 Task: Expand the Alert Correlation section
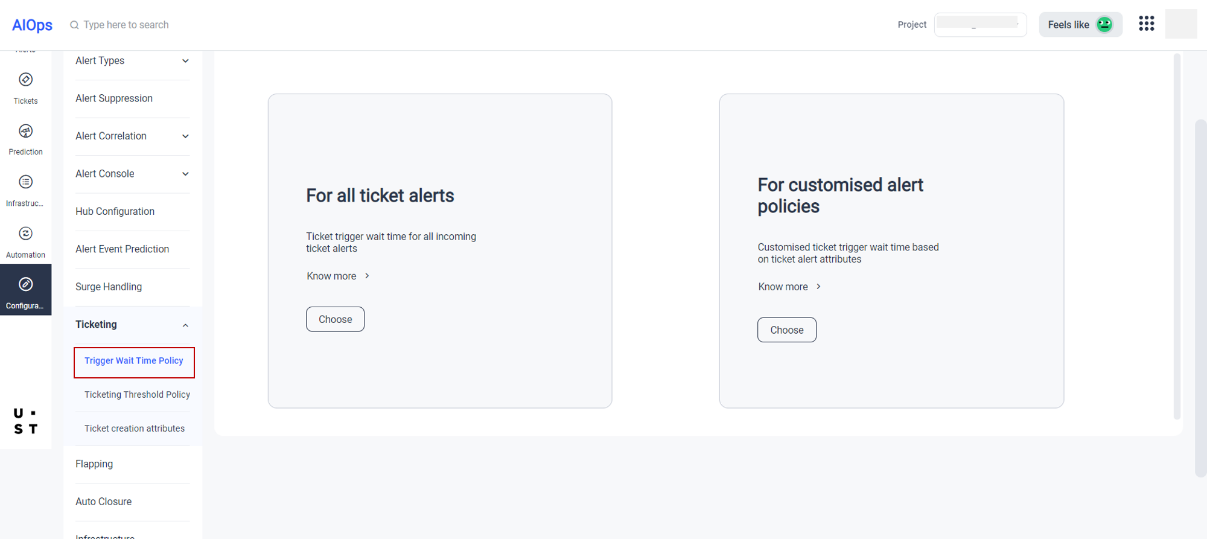click(x=185, y=136)
